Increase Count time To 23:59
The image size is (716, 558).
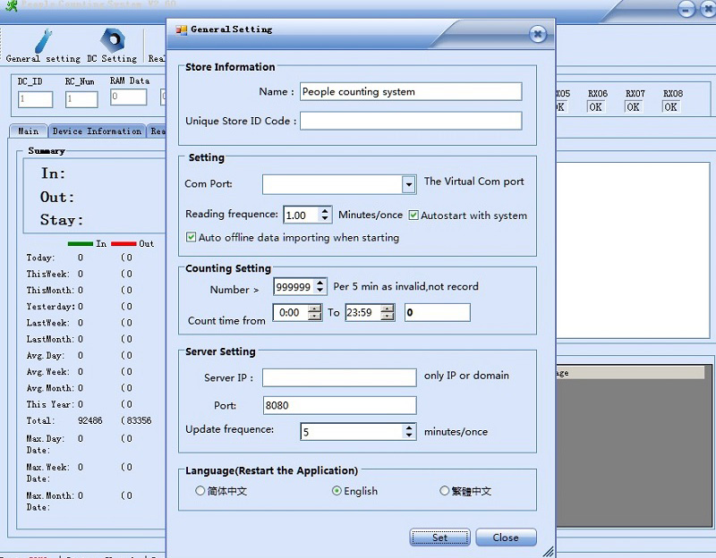coord(388,309)
